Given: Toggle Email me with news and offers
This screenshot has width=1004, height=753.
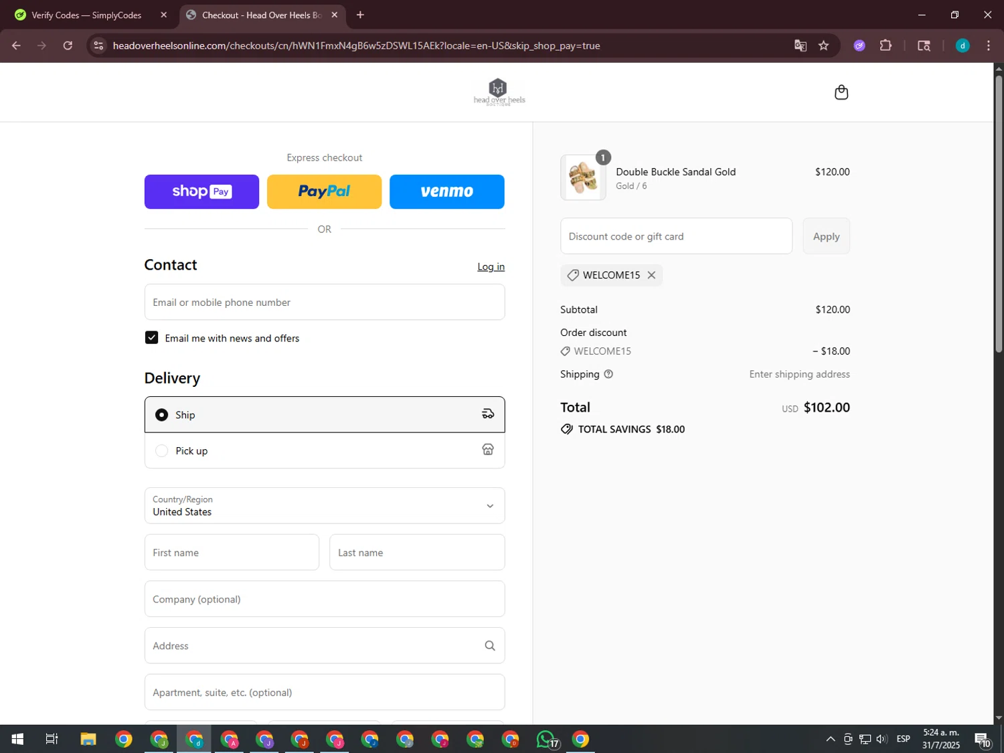Looking at the screenshot, I should pyautogui.click(x=152, y=338).
